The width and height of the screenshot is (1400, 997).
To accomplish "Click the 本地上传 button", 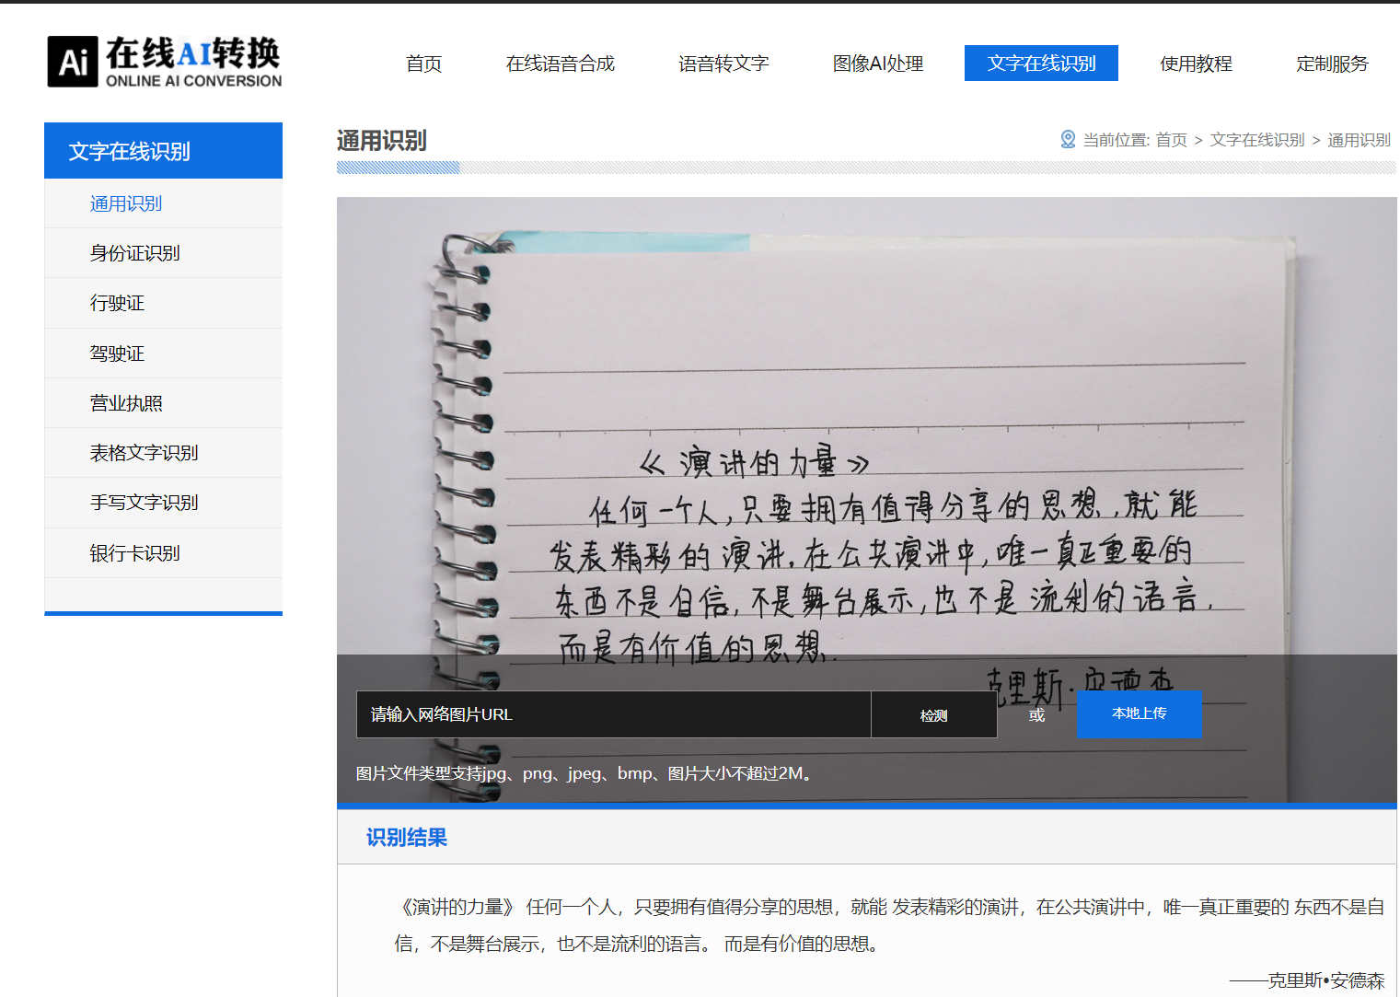I will point(1139,713).
